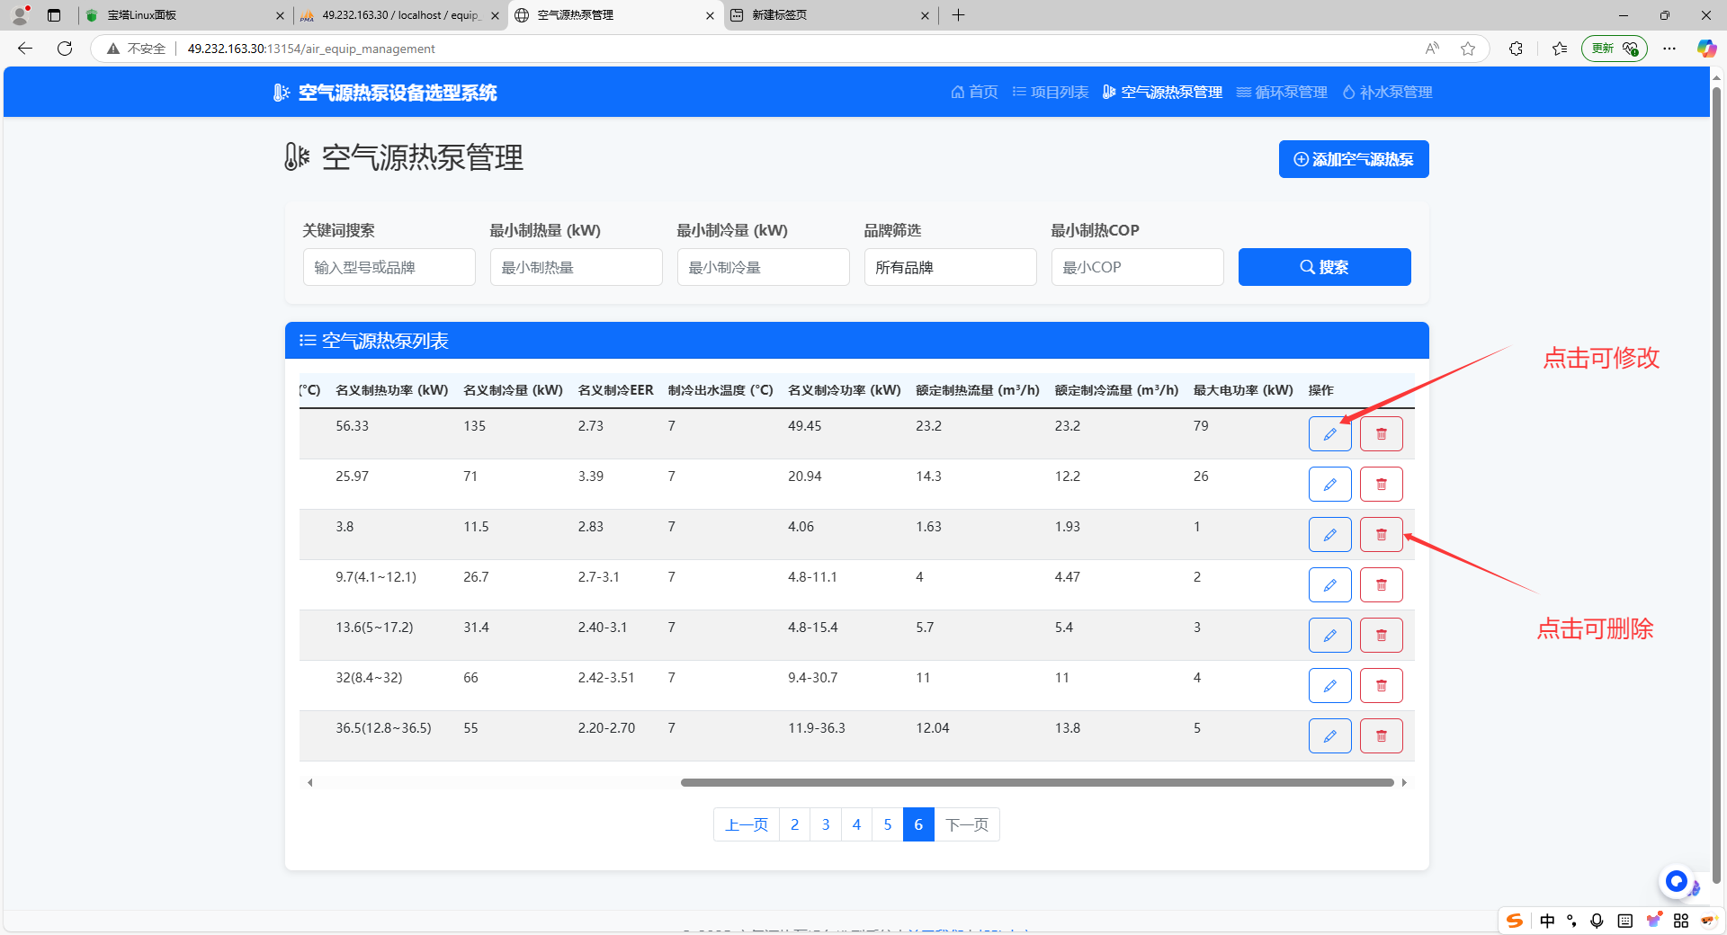The height and width of the screenshot is (935, 1727).
Task: Open 补水泵管理 navigation item
Action: tap(1387, 92)
